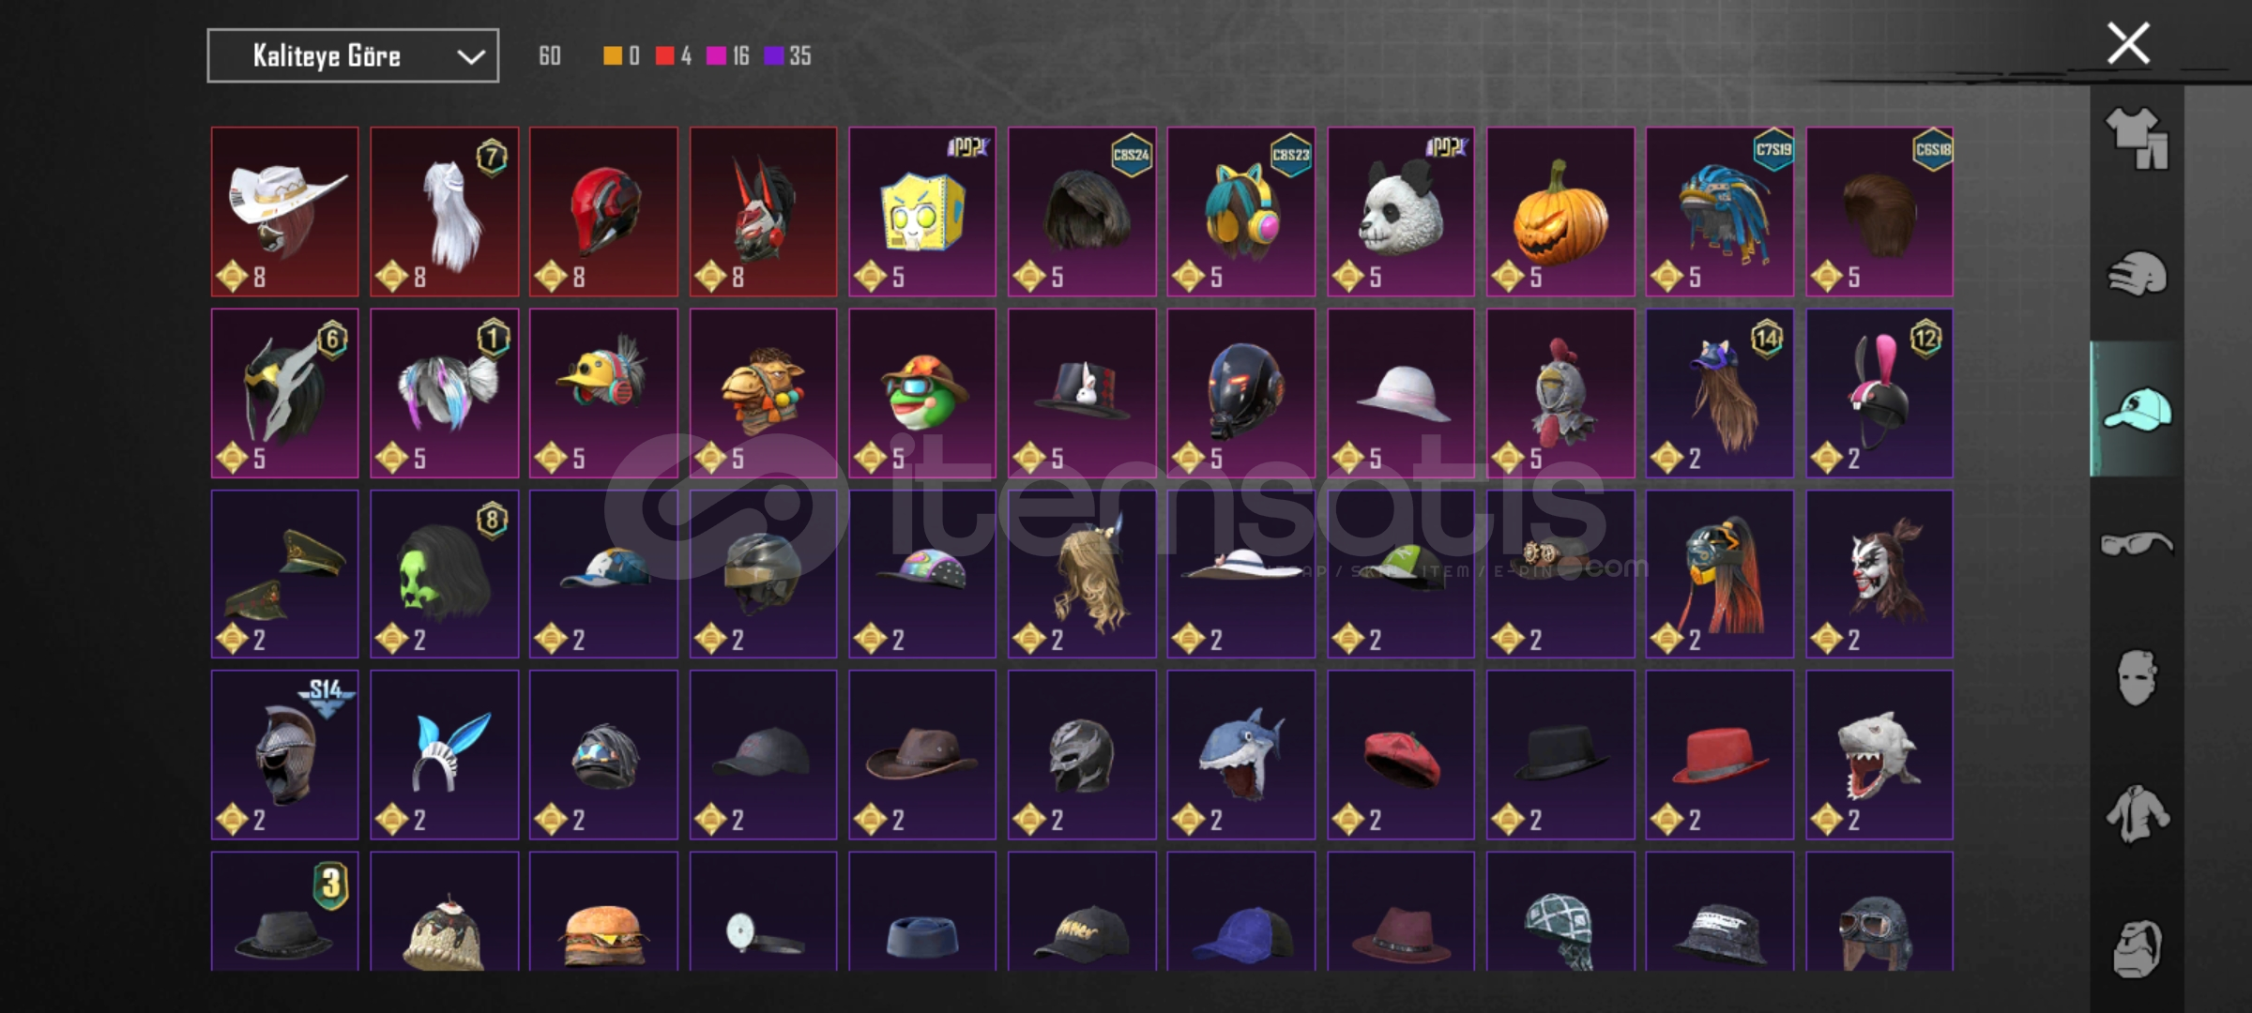
Task: Pick the blue bunny ears headband
Action: click(444, 755)
